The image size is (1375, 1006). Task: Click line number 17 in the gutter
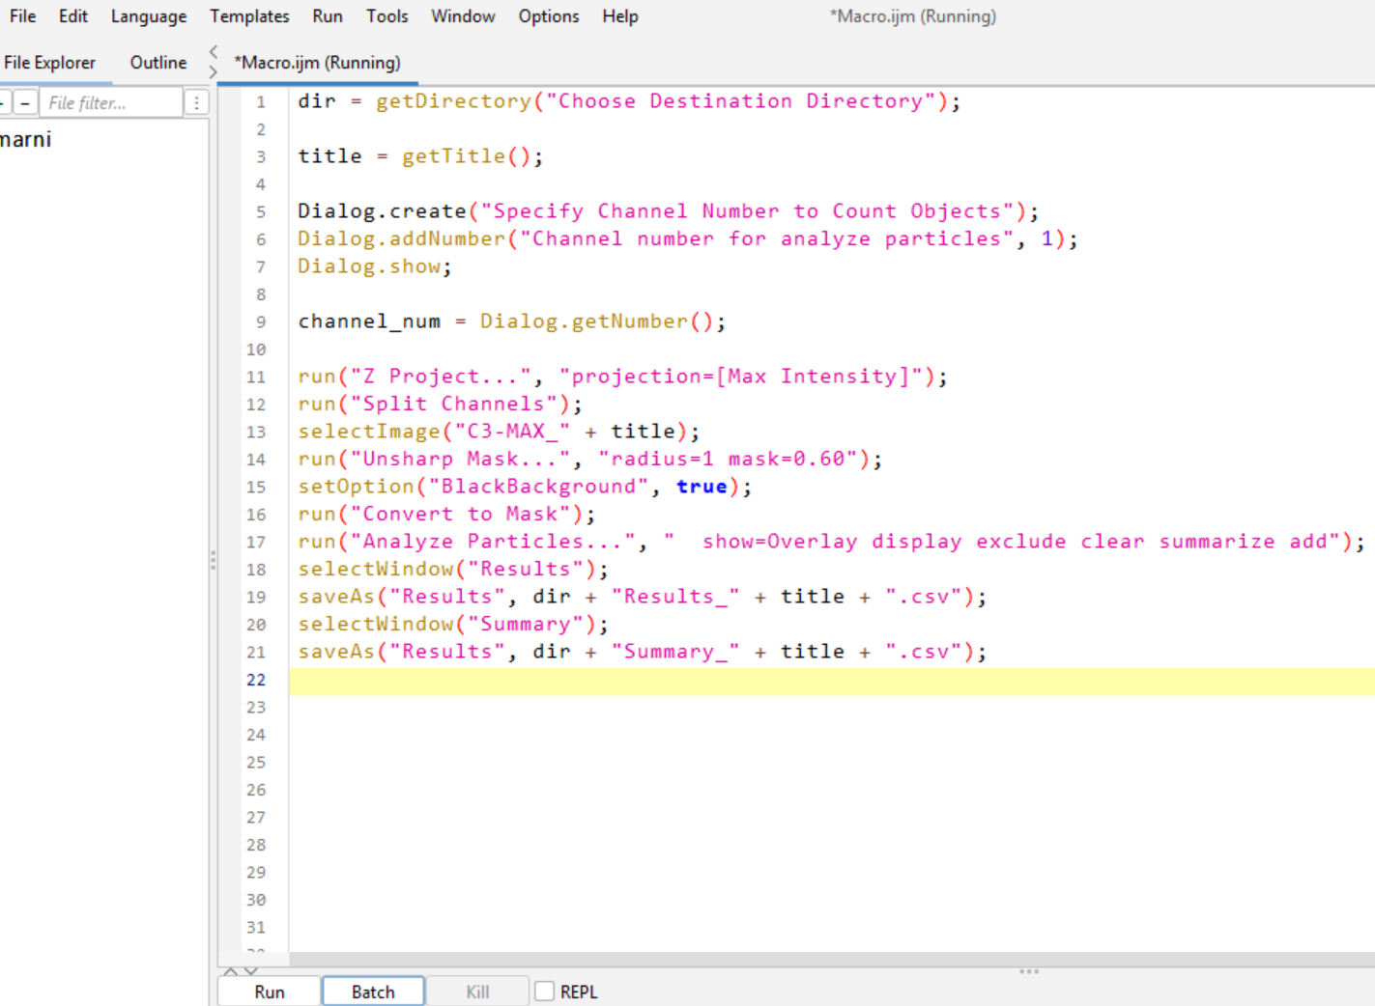point(255,542)
